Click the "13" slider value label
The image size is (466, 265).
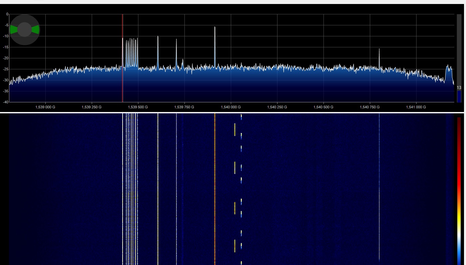459,87
